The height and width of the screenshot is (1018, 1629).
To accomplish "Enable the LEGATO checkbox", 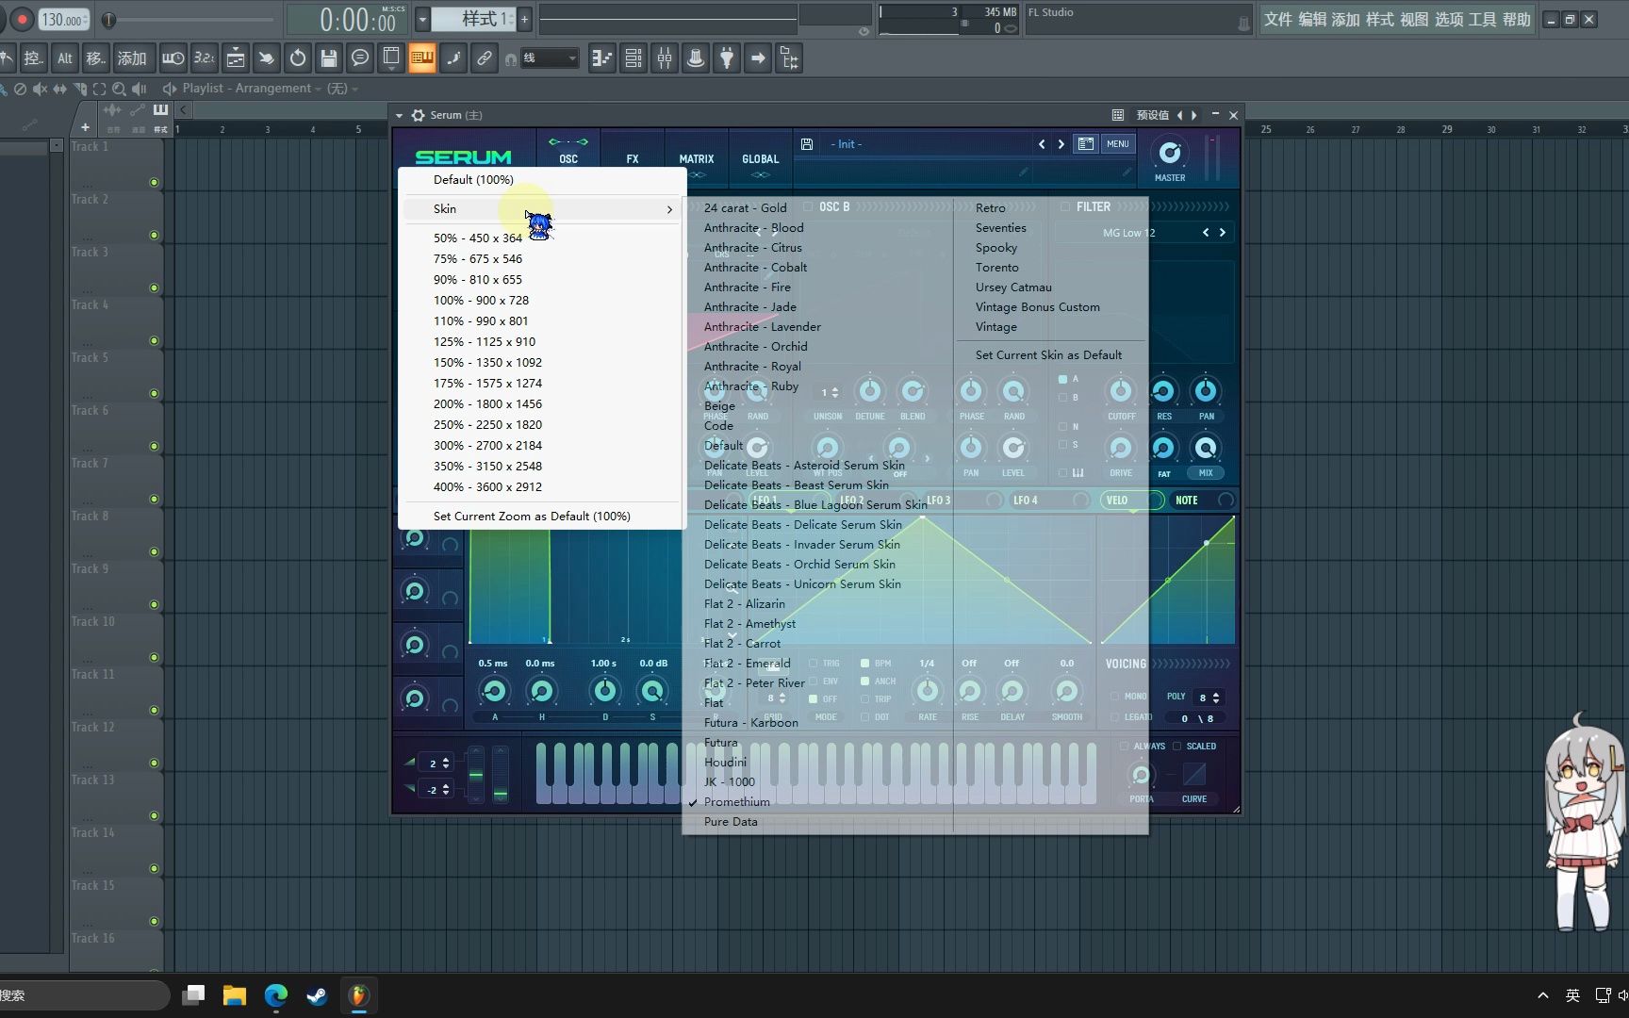I will 1114,717.
